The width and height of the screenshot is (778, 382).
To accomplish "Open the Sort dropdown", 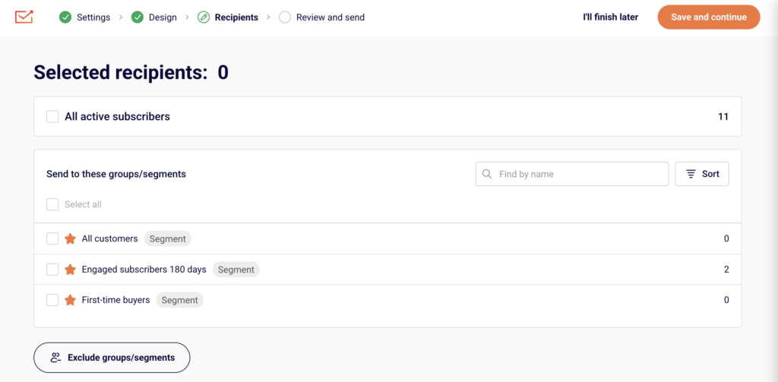I will pos(702,174).
